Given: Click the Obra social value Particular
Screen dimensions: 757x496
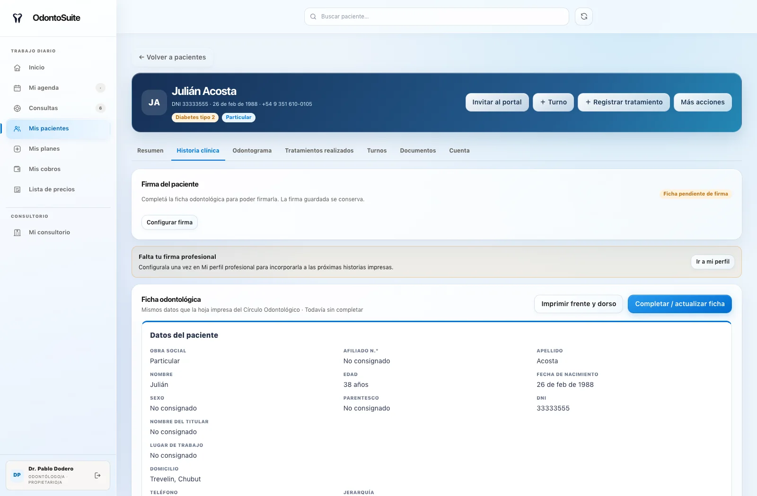Looking at the screenshot, I should (165, 361).
